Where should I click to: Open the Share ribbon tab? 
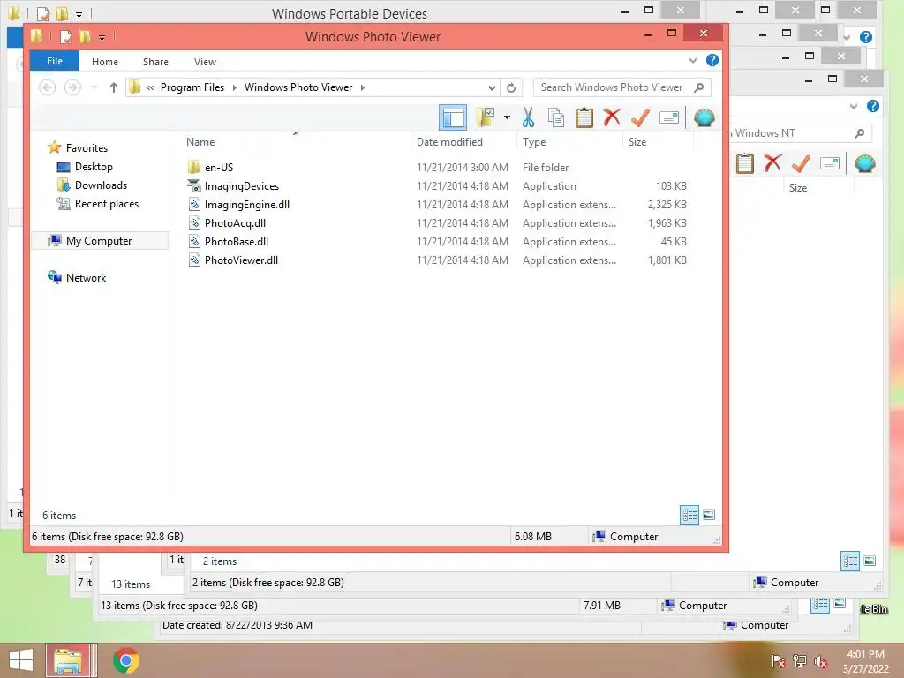155,62
